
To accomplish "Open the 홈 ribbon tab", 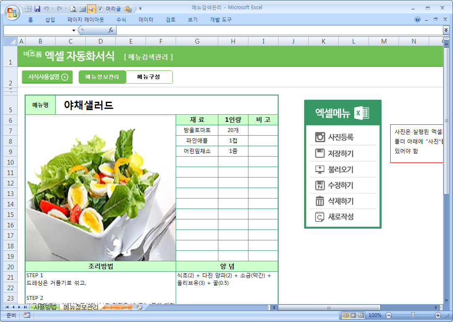I will [x=31, y=20].
